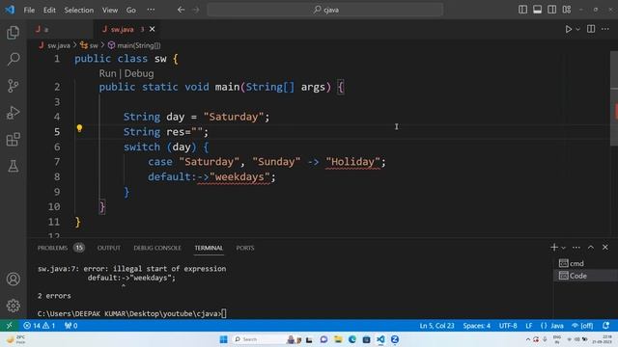Click the search box showing cjava

coord(325,10)
